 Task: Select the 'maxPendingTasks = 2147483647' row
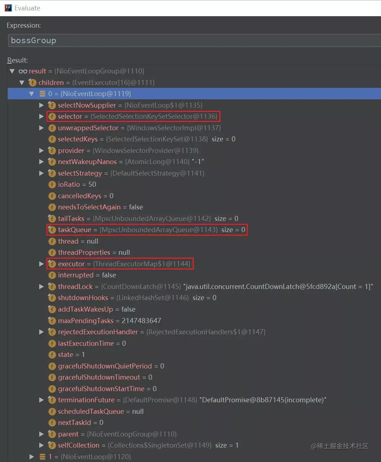click(x=109, y=321)
